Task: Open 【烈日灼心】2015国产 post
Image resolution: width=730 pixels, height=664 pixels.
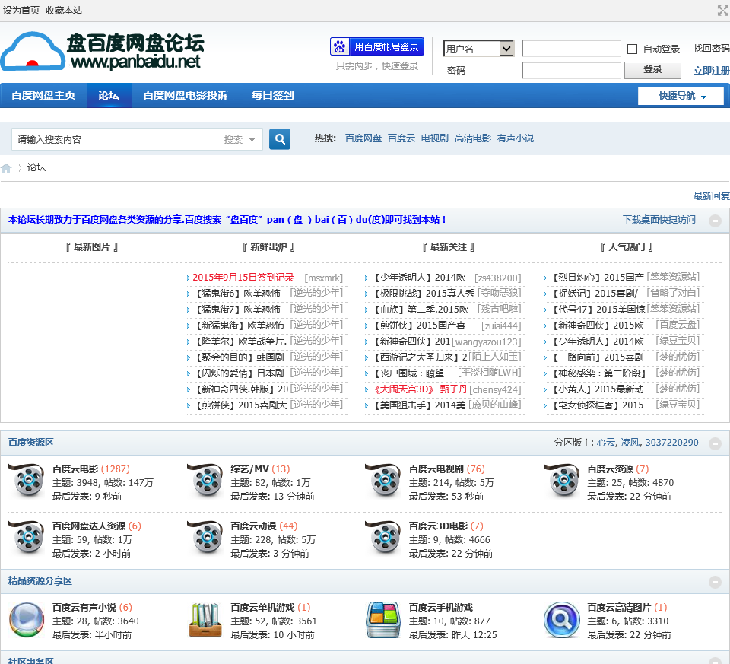Action: (598, 278)
